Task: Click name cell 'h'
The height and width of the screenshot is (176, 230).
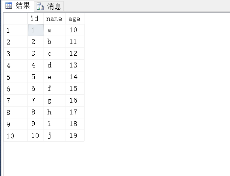Action: [x=55, y=112]
